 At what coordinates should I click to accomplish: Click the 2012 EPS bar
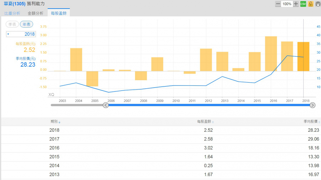pos(206,60)
